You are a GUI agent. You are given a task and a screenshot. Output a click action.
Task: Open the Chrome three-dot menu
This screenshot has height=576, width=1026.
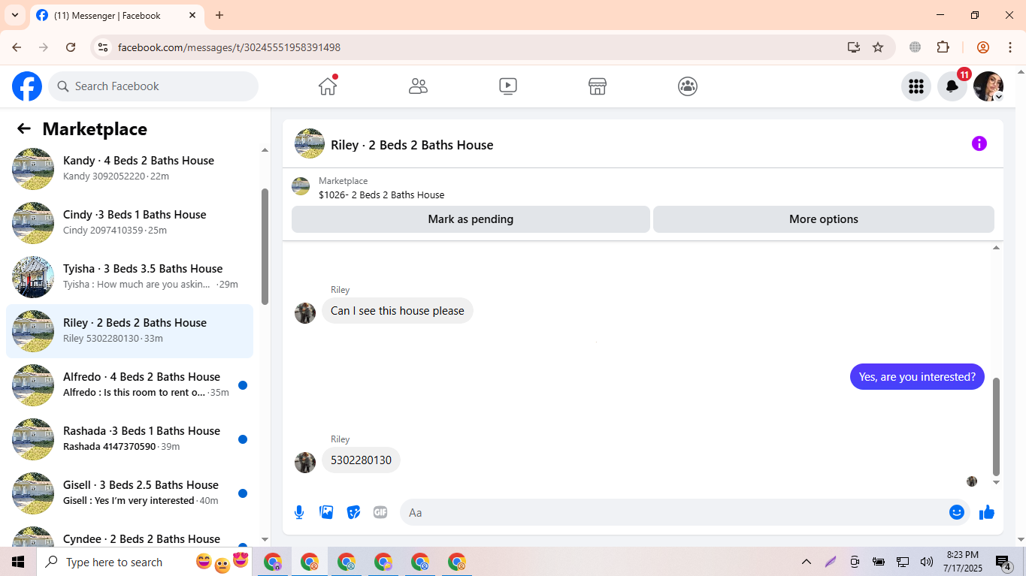coord(1010,47)
